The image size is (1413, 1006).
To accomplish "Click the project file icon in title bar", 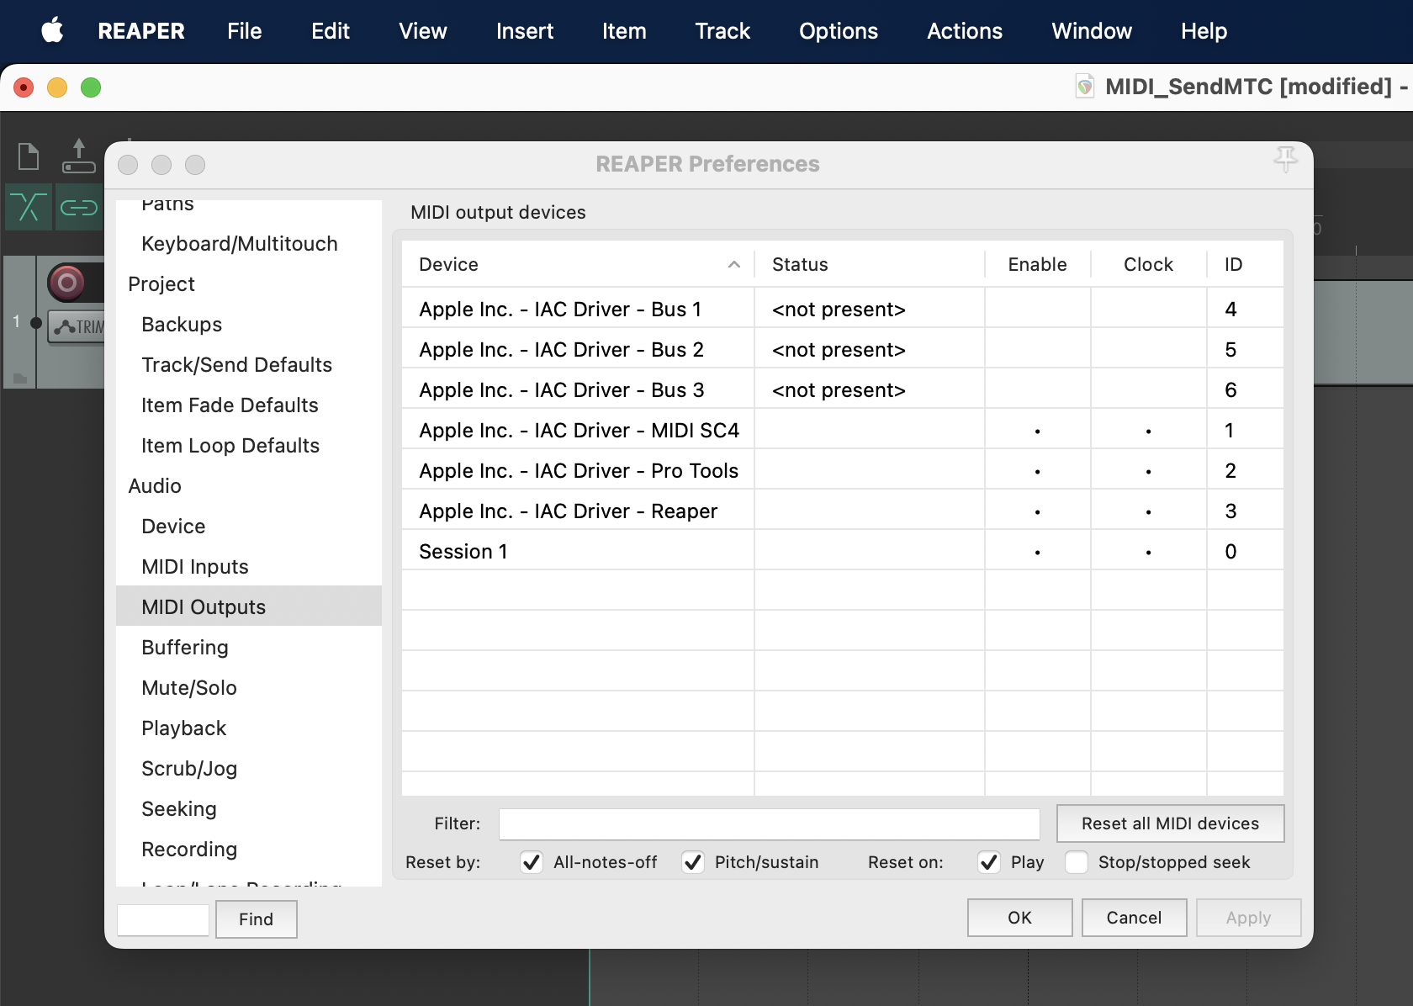I will coord(1085,87).
